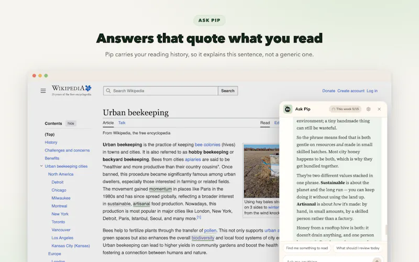This screenshot has width=419, height=262.
Task: Focus the Search Wikipedia input field
Action: pyautogui.click(x=161, y=91)
